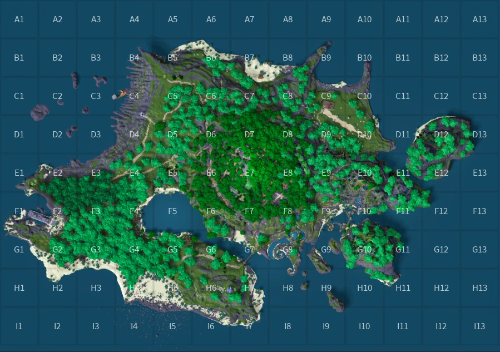500x352 pixels.
Task: Select grid cell I8
Action: [288, 326]
